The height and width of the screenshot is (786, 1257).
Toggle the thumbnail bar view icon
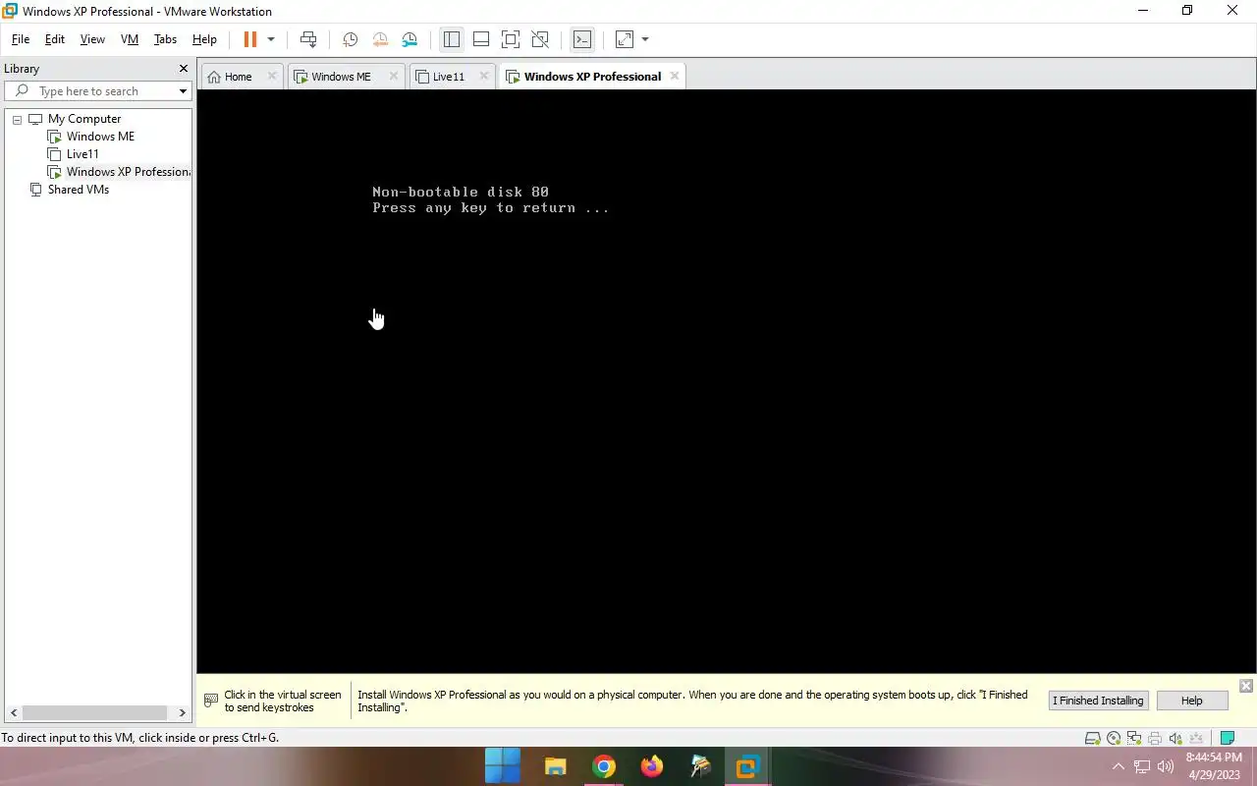[481, 39]
